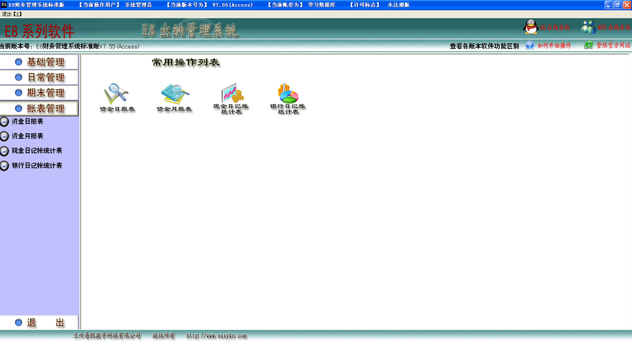632x343 pixels.
Task: Click the 退 出 button at sidebar bottom
Action: 39,322
